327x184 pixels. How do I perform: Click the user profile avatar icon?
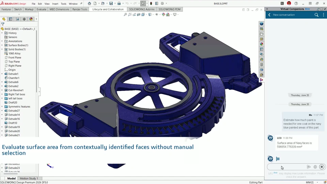[289, 3]
